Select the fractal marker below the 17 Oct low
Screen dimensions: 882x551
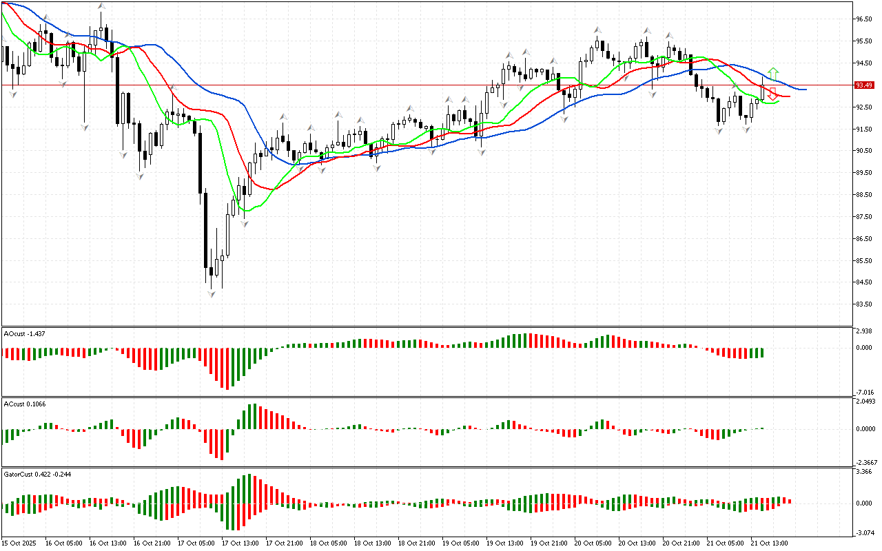(x=212, y=293)
